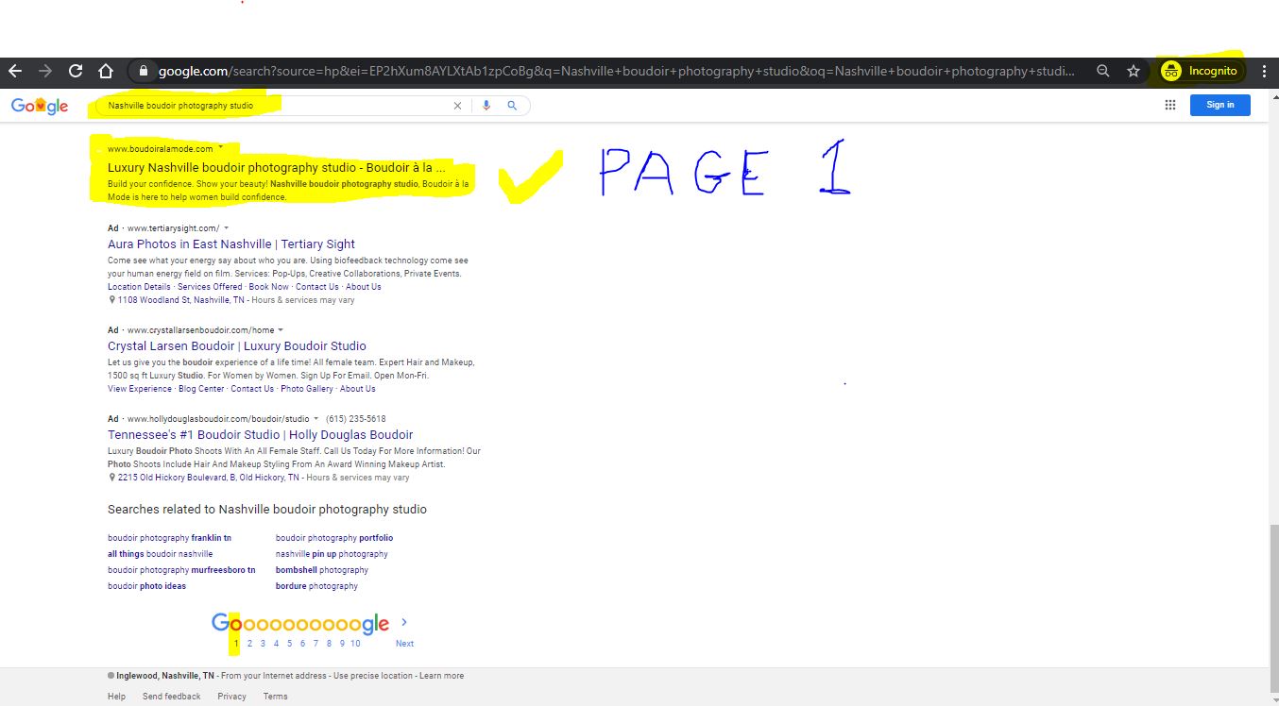Click the Next results page link
1279x706 pixels.
coord(404,644)
